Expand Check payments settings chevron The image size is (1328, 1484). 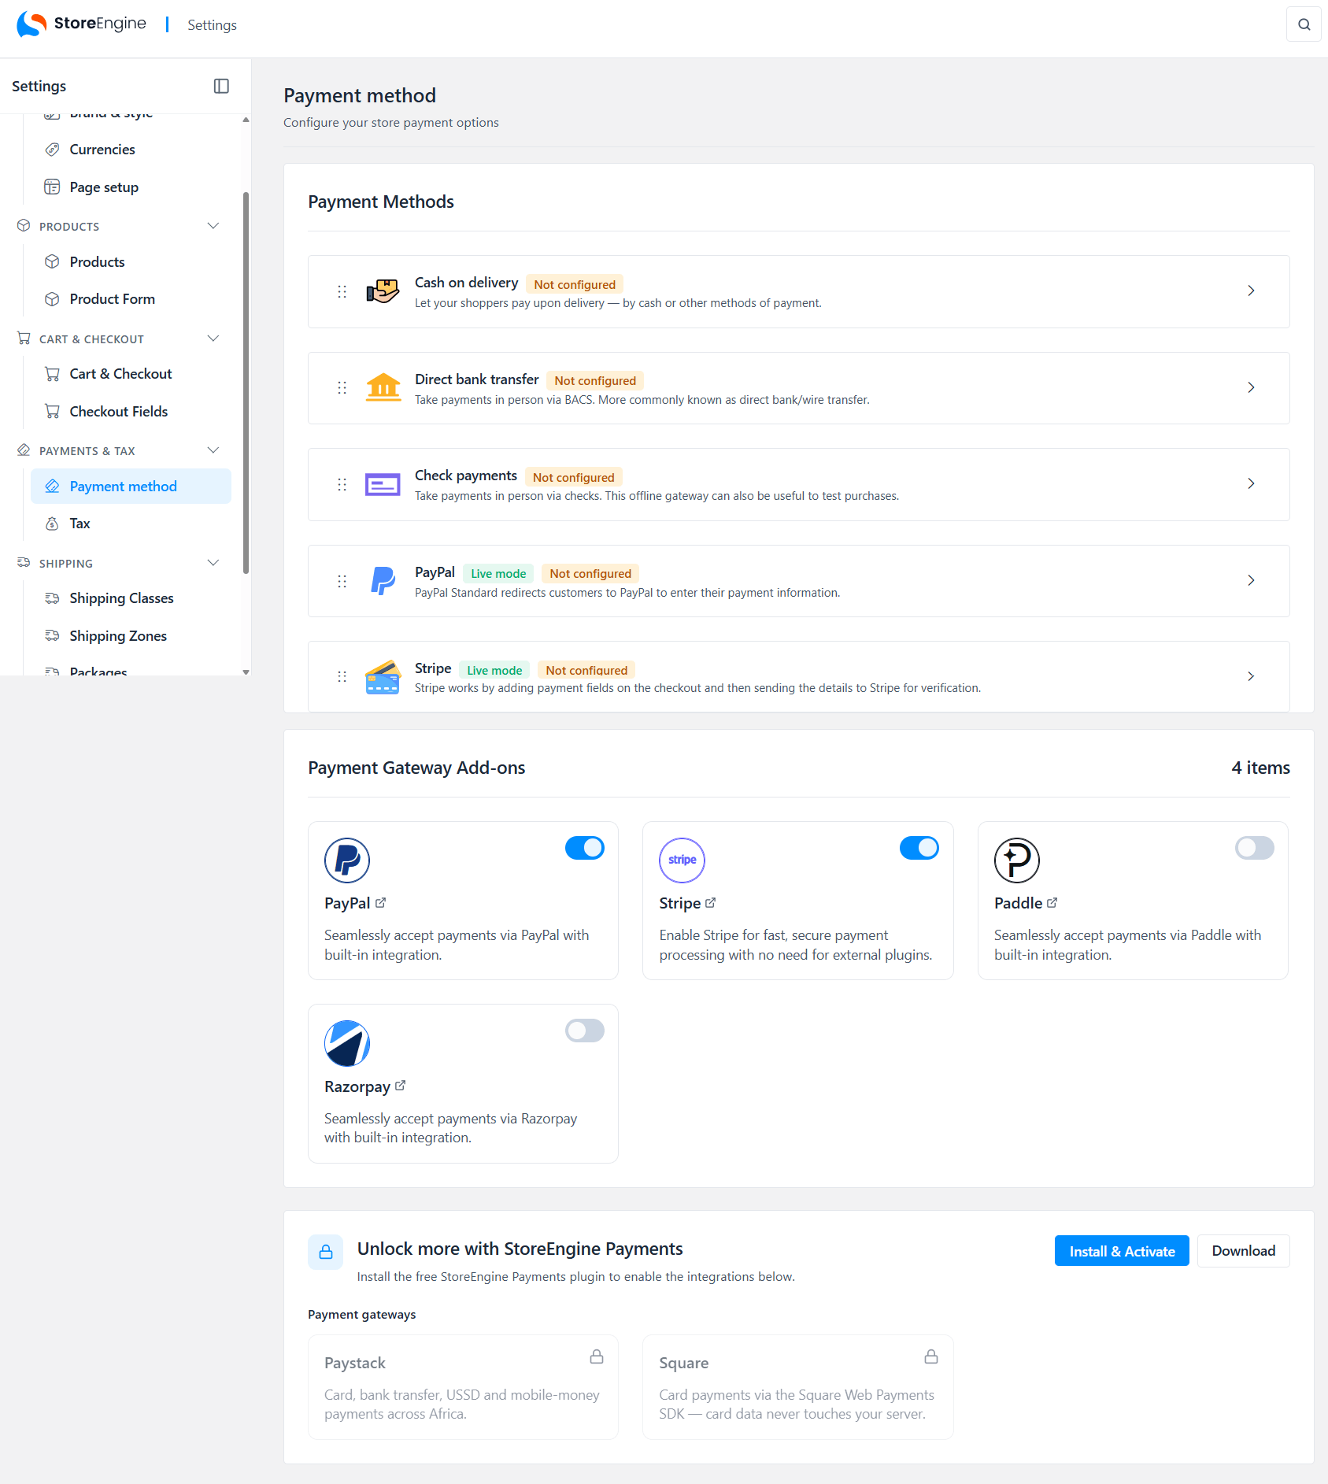(x=1251, y=484)
